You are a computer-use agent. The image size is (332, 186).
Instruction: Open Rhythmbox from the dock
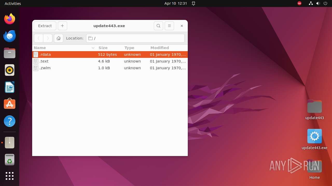10,70
